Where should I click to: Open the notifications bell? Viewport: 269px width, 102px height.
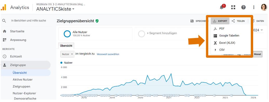click(x=222, y=7)
